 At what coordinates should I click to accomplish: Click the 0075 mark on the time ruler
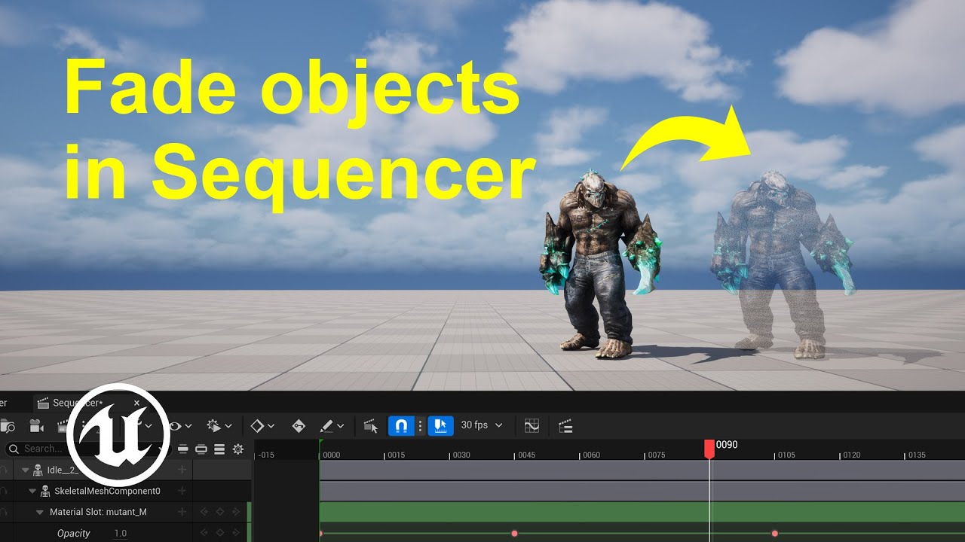click(x=657, y=455)
